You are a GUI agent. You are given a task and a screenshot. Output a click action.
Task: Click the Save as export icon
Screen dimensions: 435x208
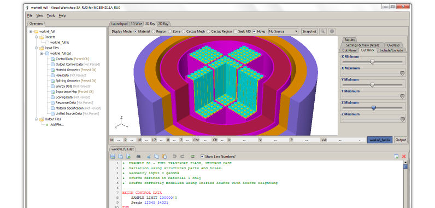tap(128, 157)
